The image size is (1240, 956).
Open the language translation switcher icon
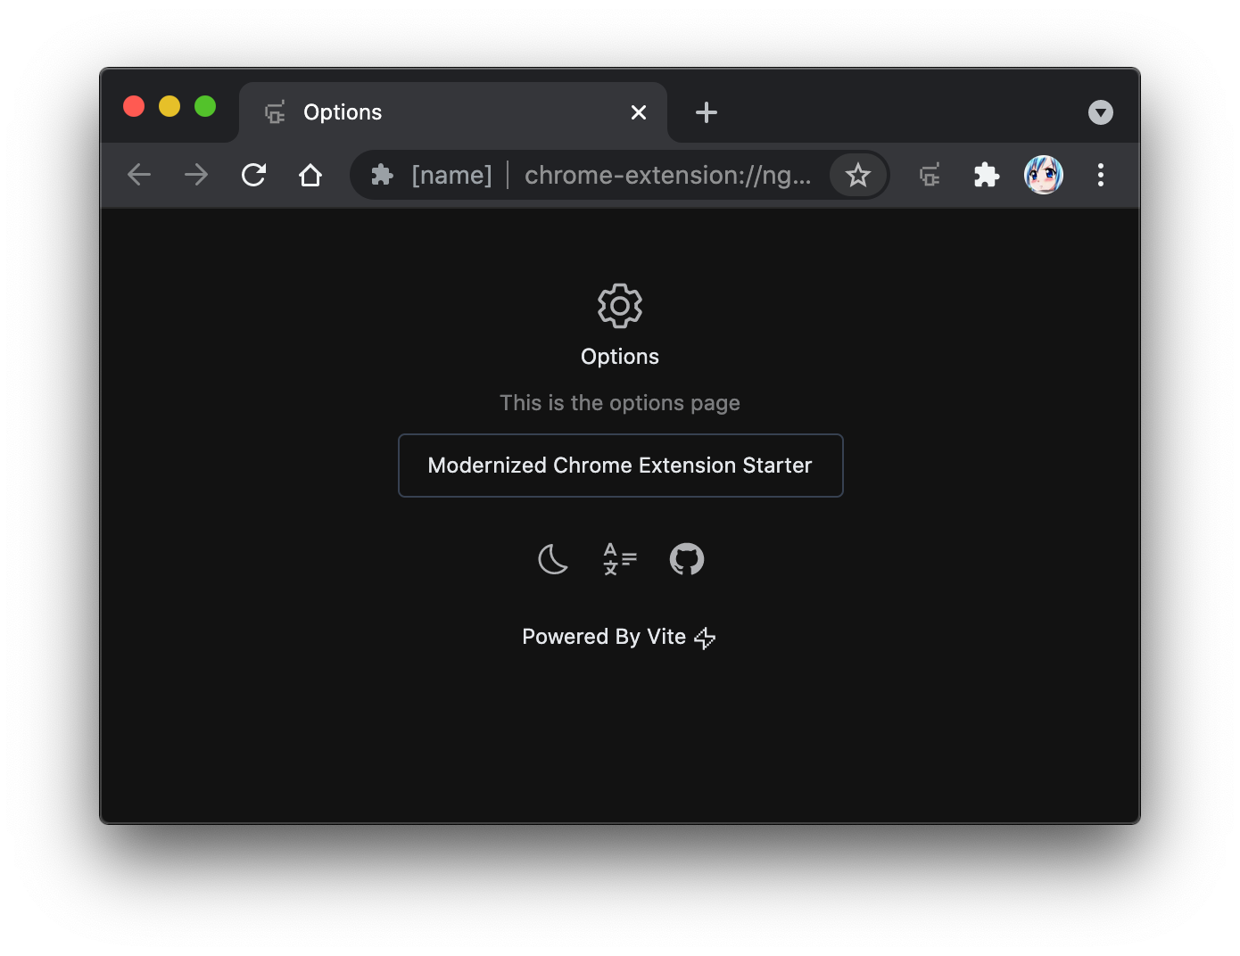click(620, 559)
